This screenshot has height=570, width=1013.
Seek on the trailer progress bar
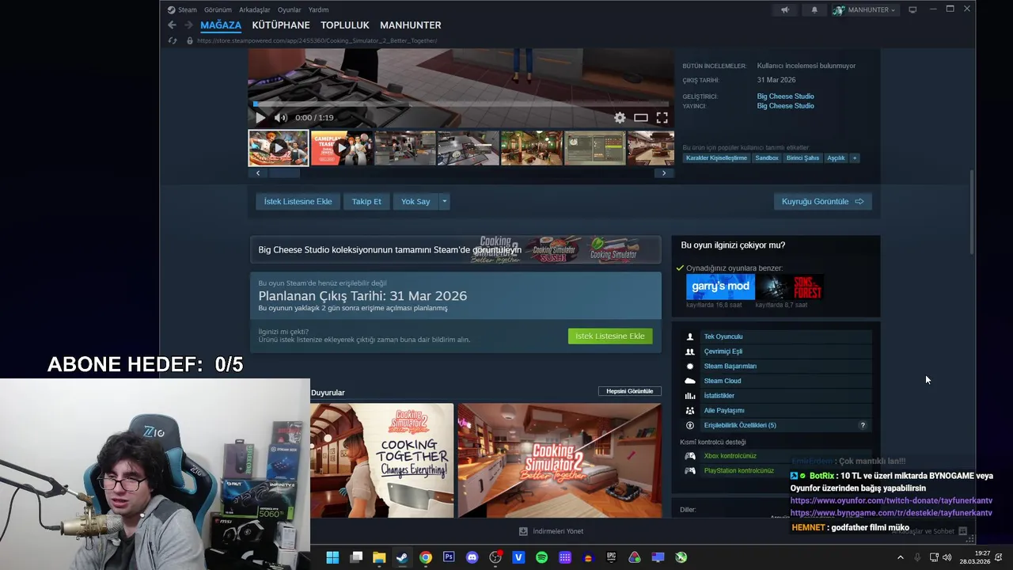click(x=461, y=104)
